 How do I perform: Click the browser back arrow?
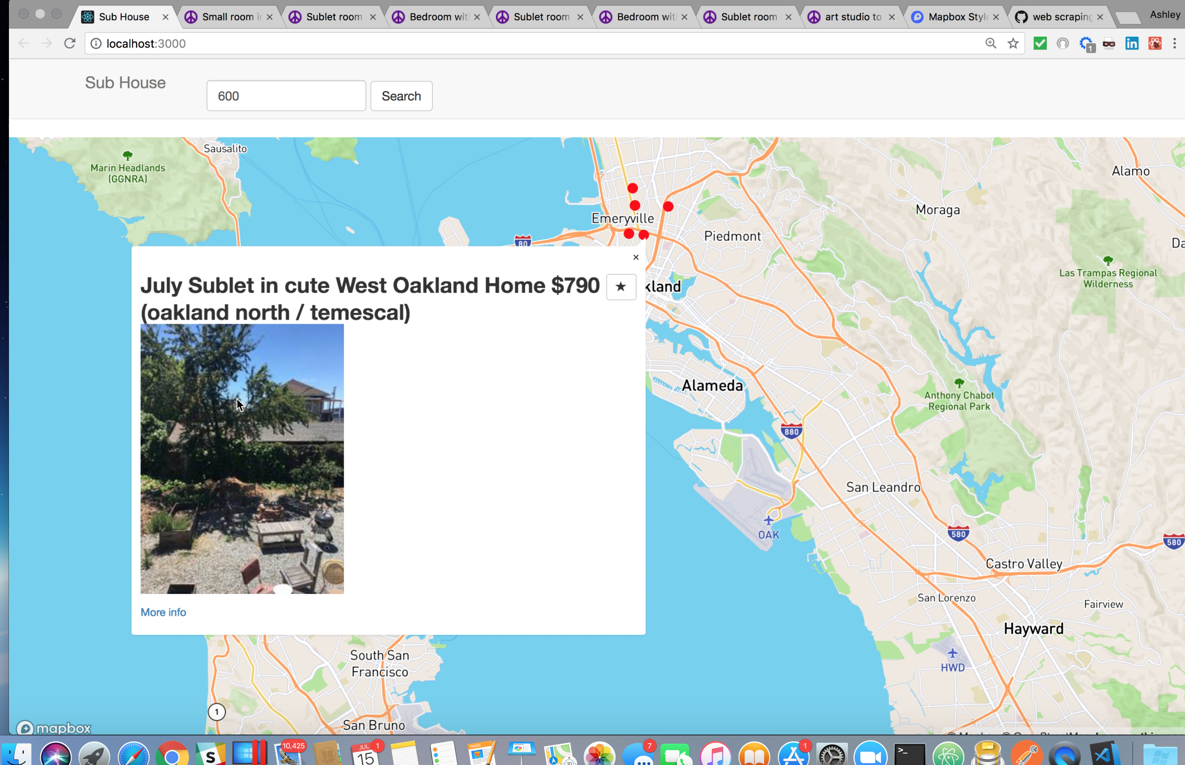point(23,43)
